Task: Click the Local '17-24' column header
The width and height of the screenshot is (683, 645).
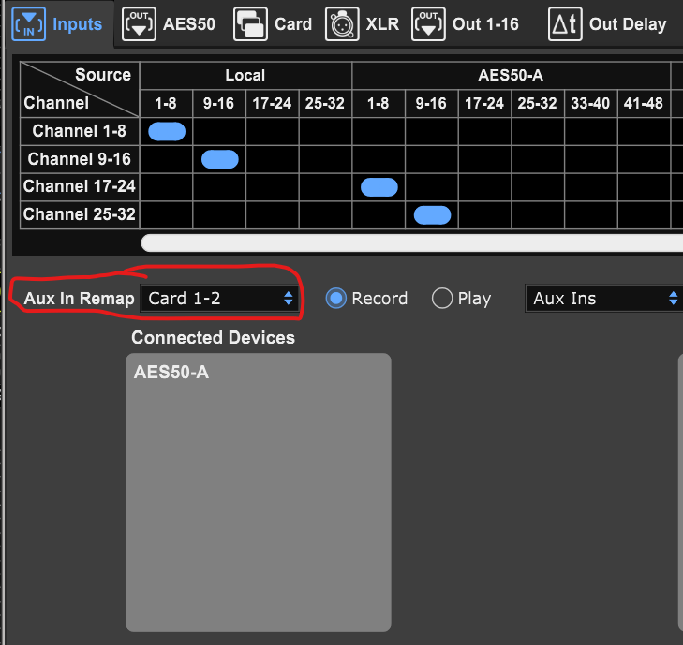Action: pos(273,104)
